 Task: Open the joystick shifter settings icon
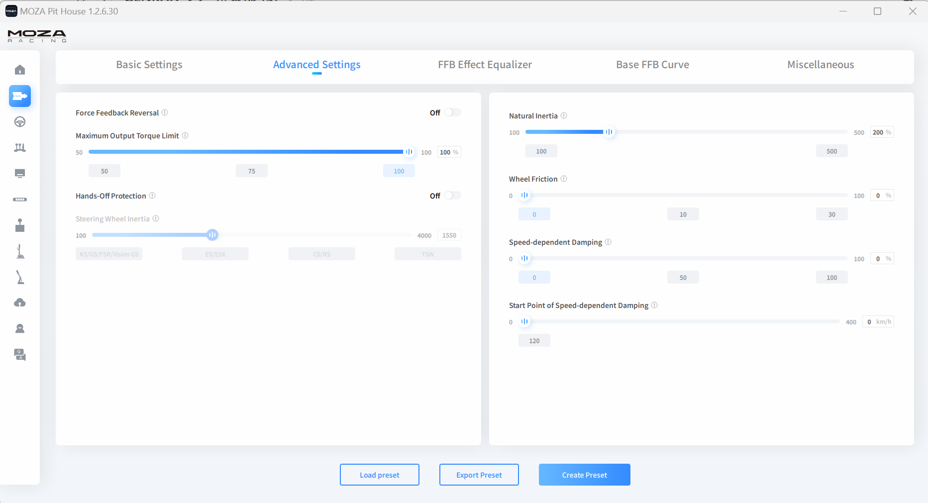(x=20, y=225)
